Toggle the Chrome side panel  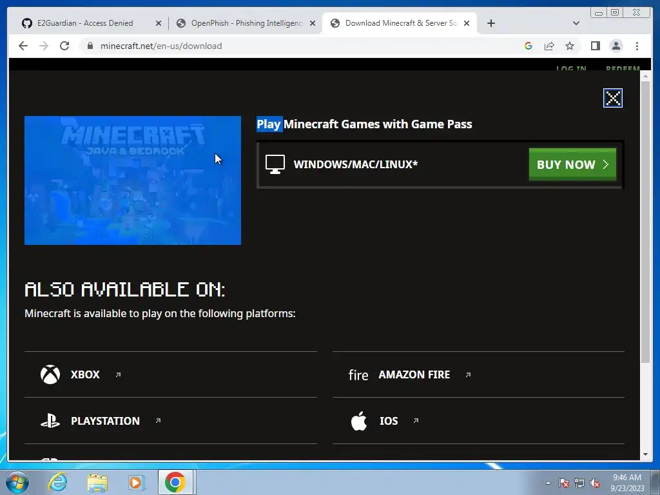point(595,46)
